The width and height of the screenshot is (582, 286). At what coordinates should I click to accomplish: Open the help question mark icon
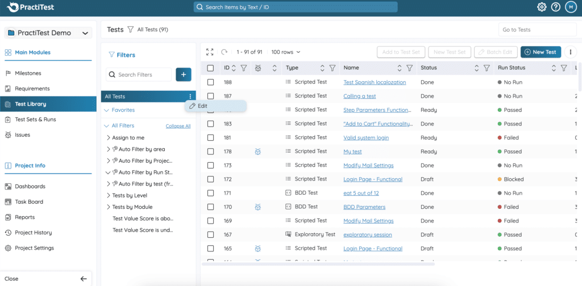coord(556,7)
